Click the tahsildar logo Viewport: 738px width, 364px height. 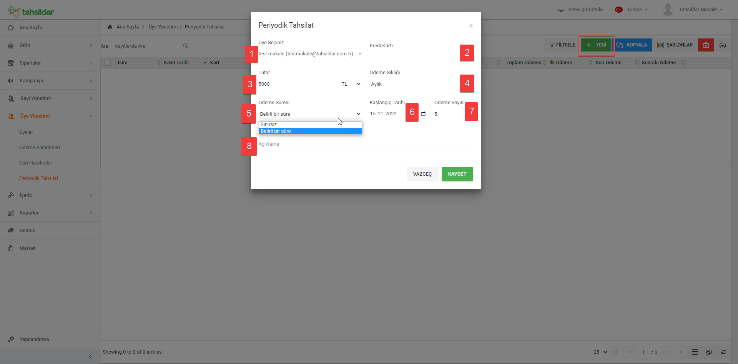[31, 12]
